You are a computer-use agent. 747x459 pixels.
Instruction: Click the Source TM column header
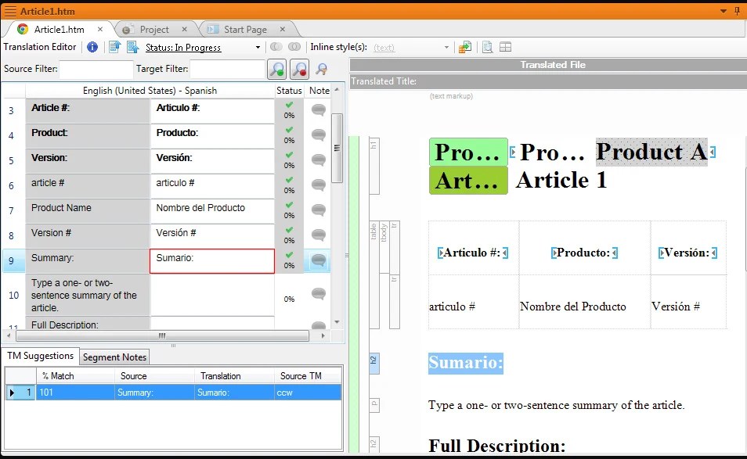pos(309,376)
